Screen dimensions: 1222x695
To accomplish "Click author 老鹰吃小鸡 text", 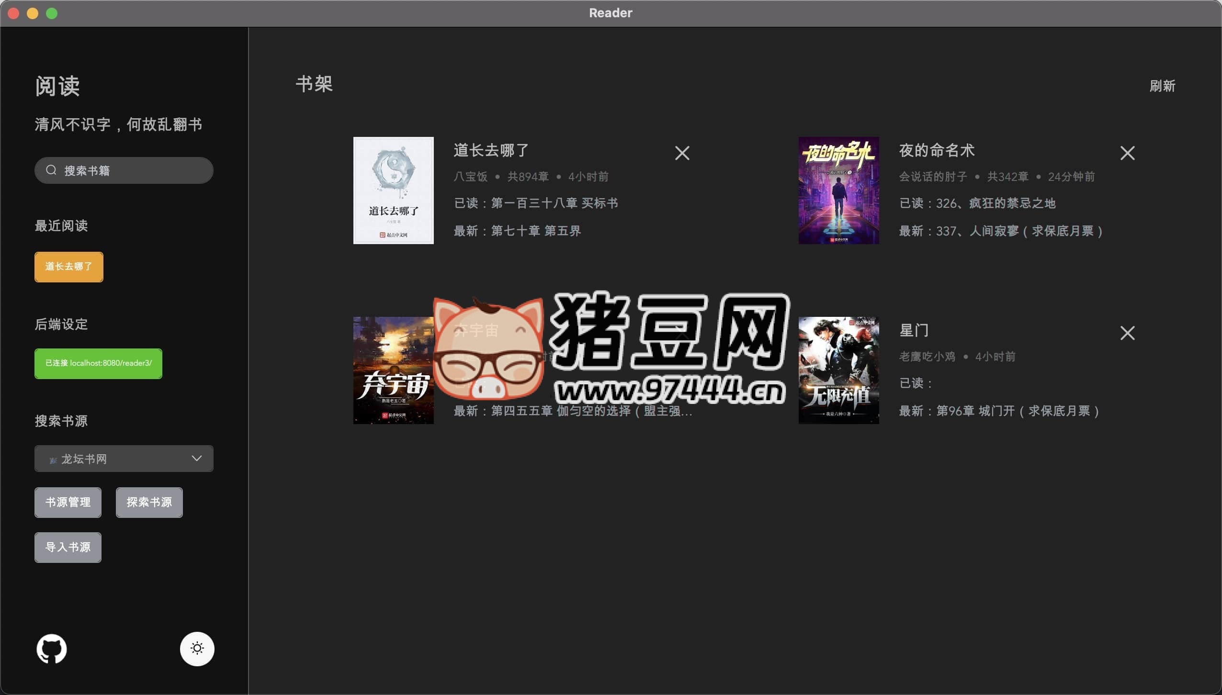I will 927,357.
